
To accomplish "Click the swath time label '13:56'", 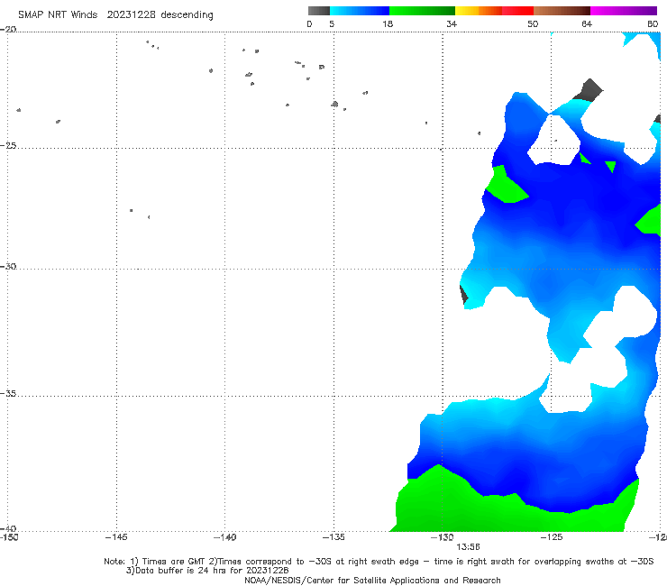I will [468, 547].
